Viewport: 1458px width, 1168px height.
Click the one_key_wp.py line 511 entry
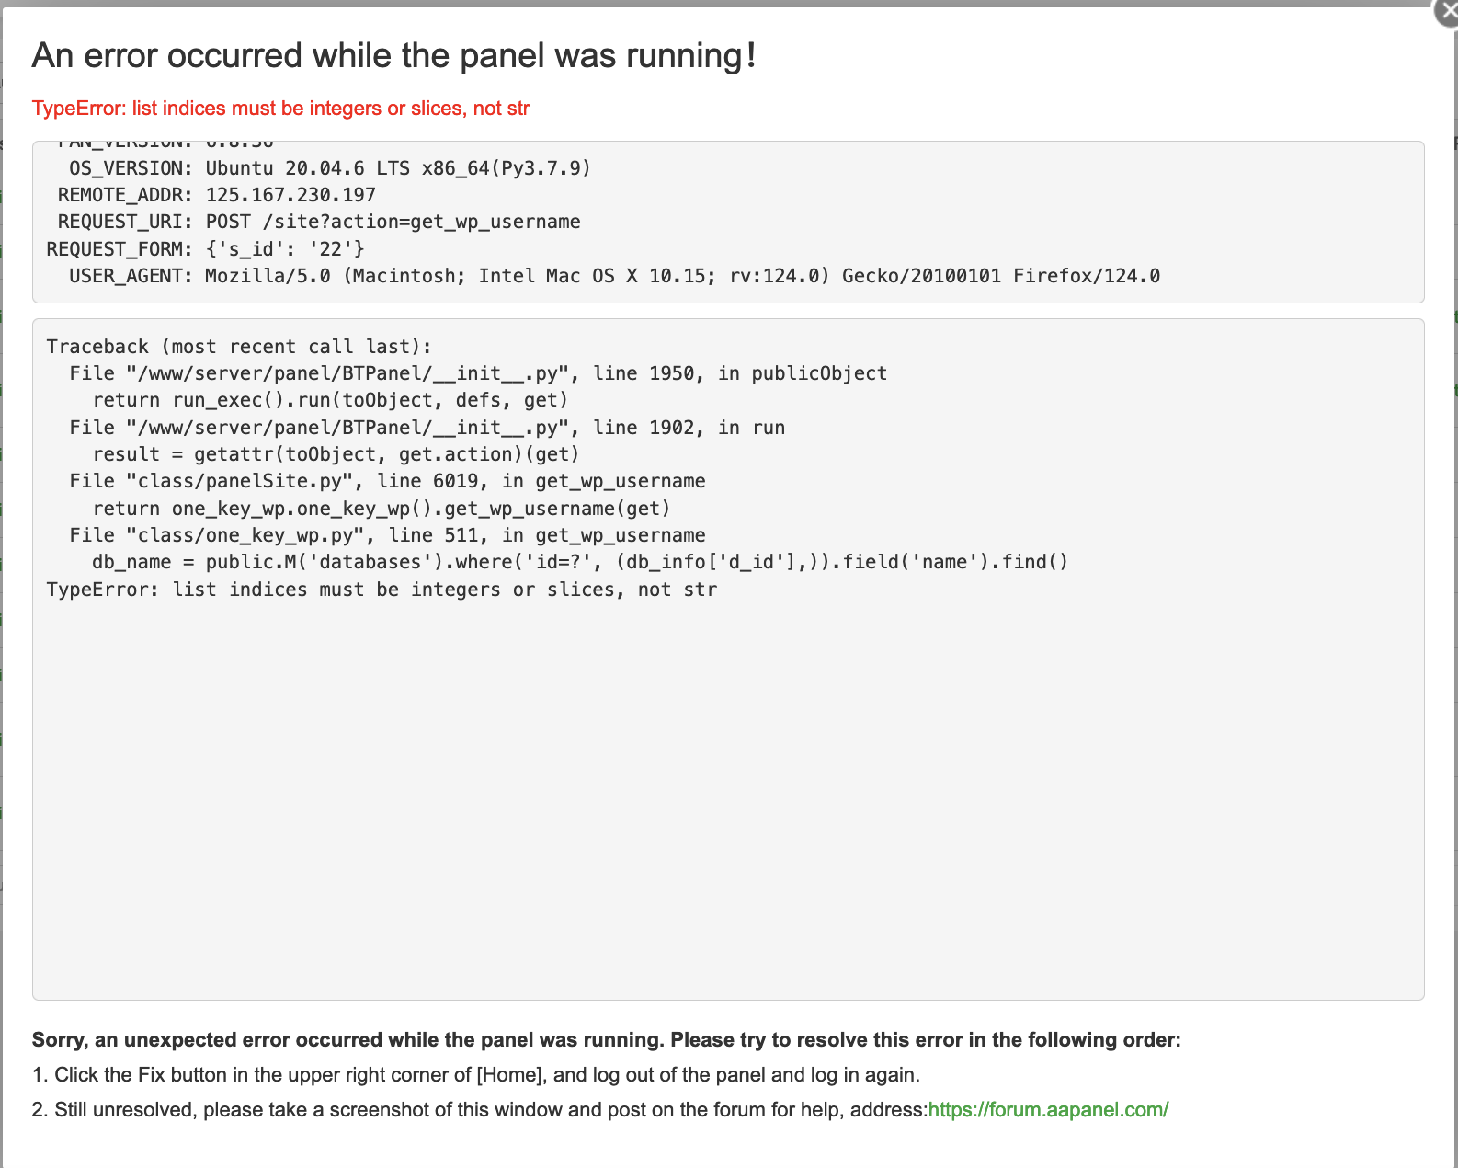[x=387, y=535]
